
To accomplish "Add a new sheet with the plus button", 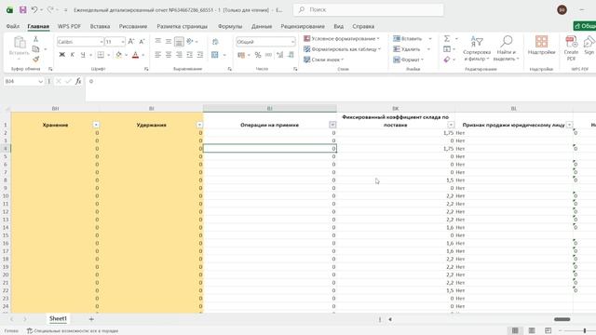I will coord(91,319).
